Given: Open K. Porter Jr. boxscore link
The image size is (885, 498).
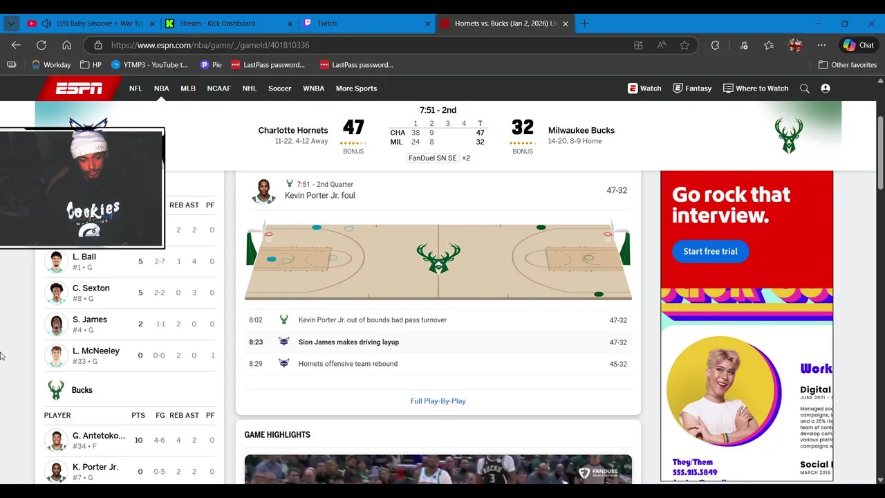Looking at the screenshot, I should [95, 467].
